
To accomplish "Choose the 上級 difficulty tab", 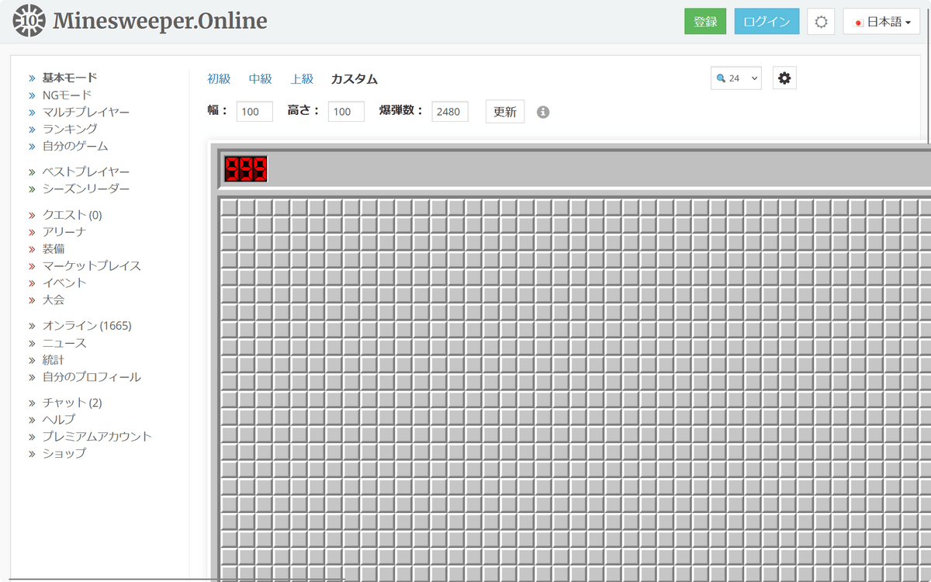I will pyautogui.click(x=302, y=79).
